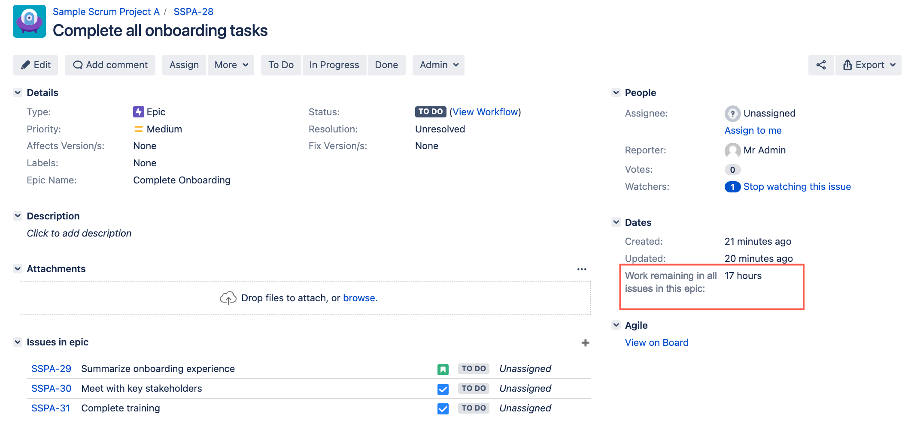Open the attachments three-dot options menu
The height and width of the screenshot is (438, 911).
pos(582,269)
